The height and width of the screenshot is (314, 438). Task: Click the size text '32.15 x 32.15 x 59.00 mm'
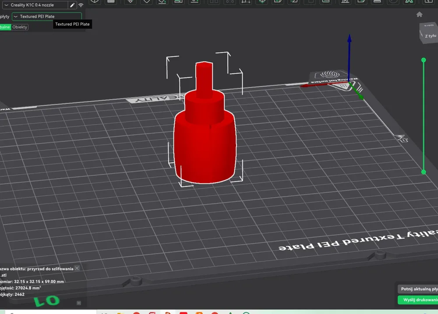[x=39, y=282]
